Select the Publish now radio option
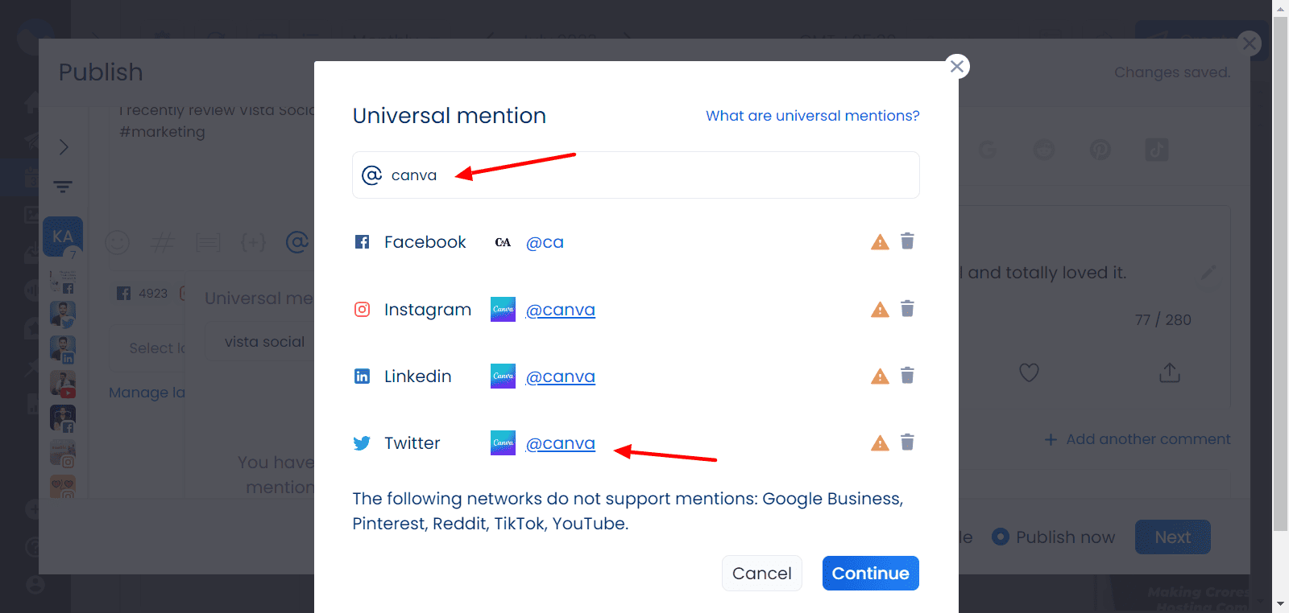The image size is (1289, 613). click(x=1001, y=537)
